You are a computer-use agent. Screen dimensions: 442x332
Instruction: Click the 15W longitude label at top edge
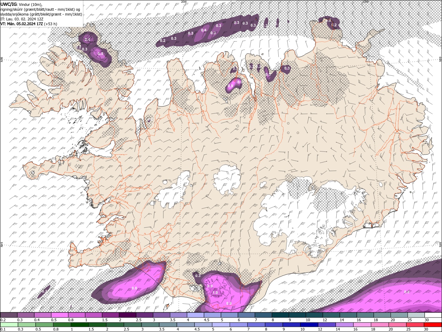[366, 2]
